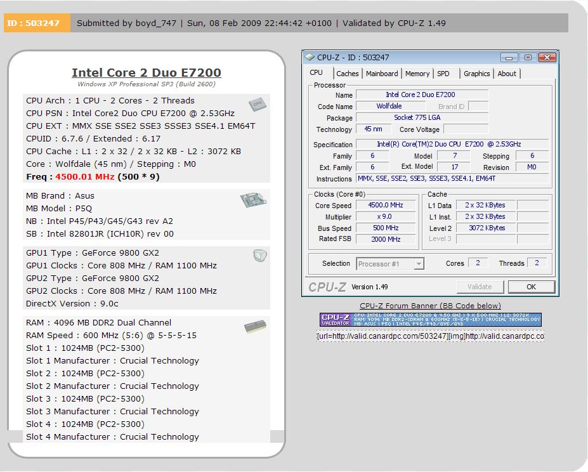Switch to the CPU tab
Image resolution: width=588 pixels, height=472 pixels.
click(316, 73)
